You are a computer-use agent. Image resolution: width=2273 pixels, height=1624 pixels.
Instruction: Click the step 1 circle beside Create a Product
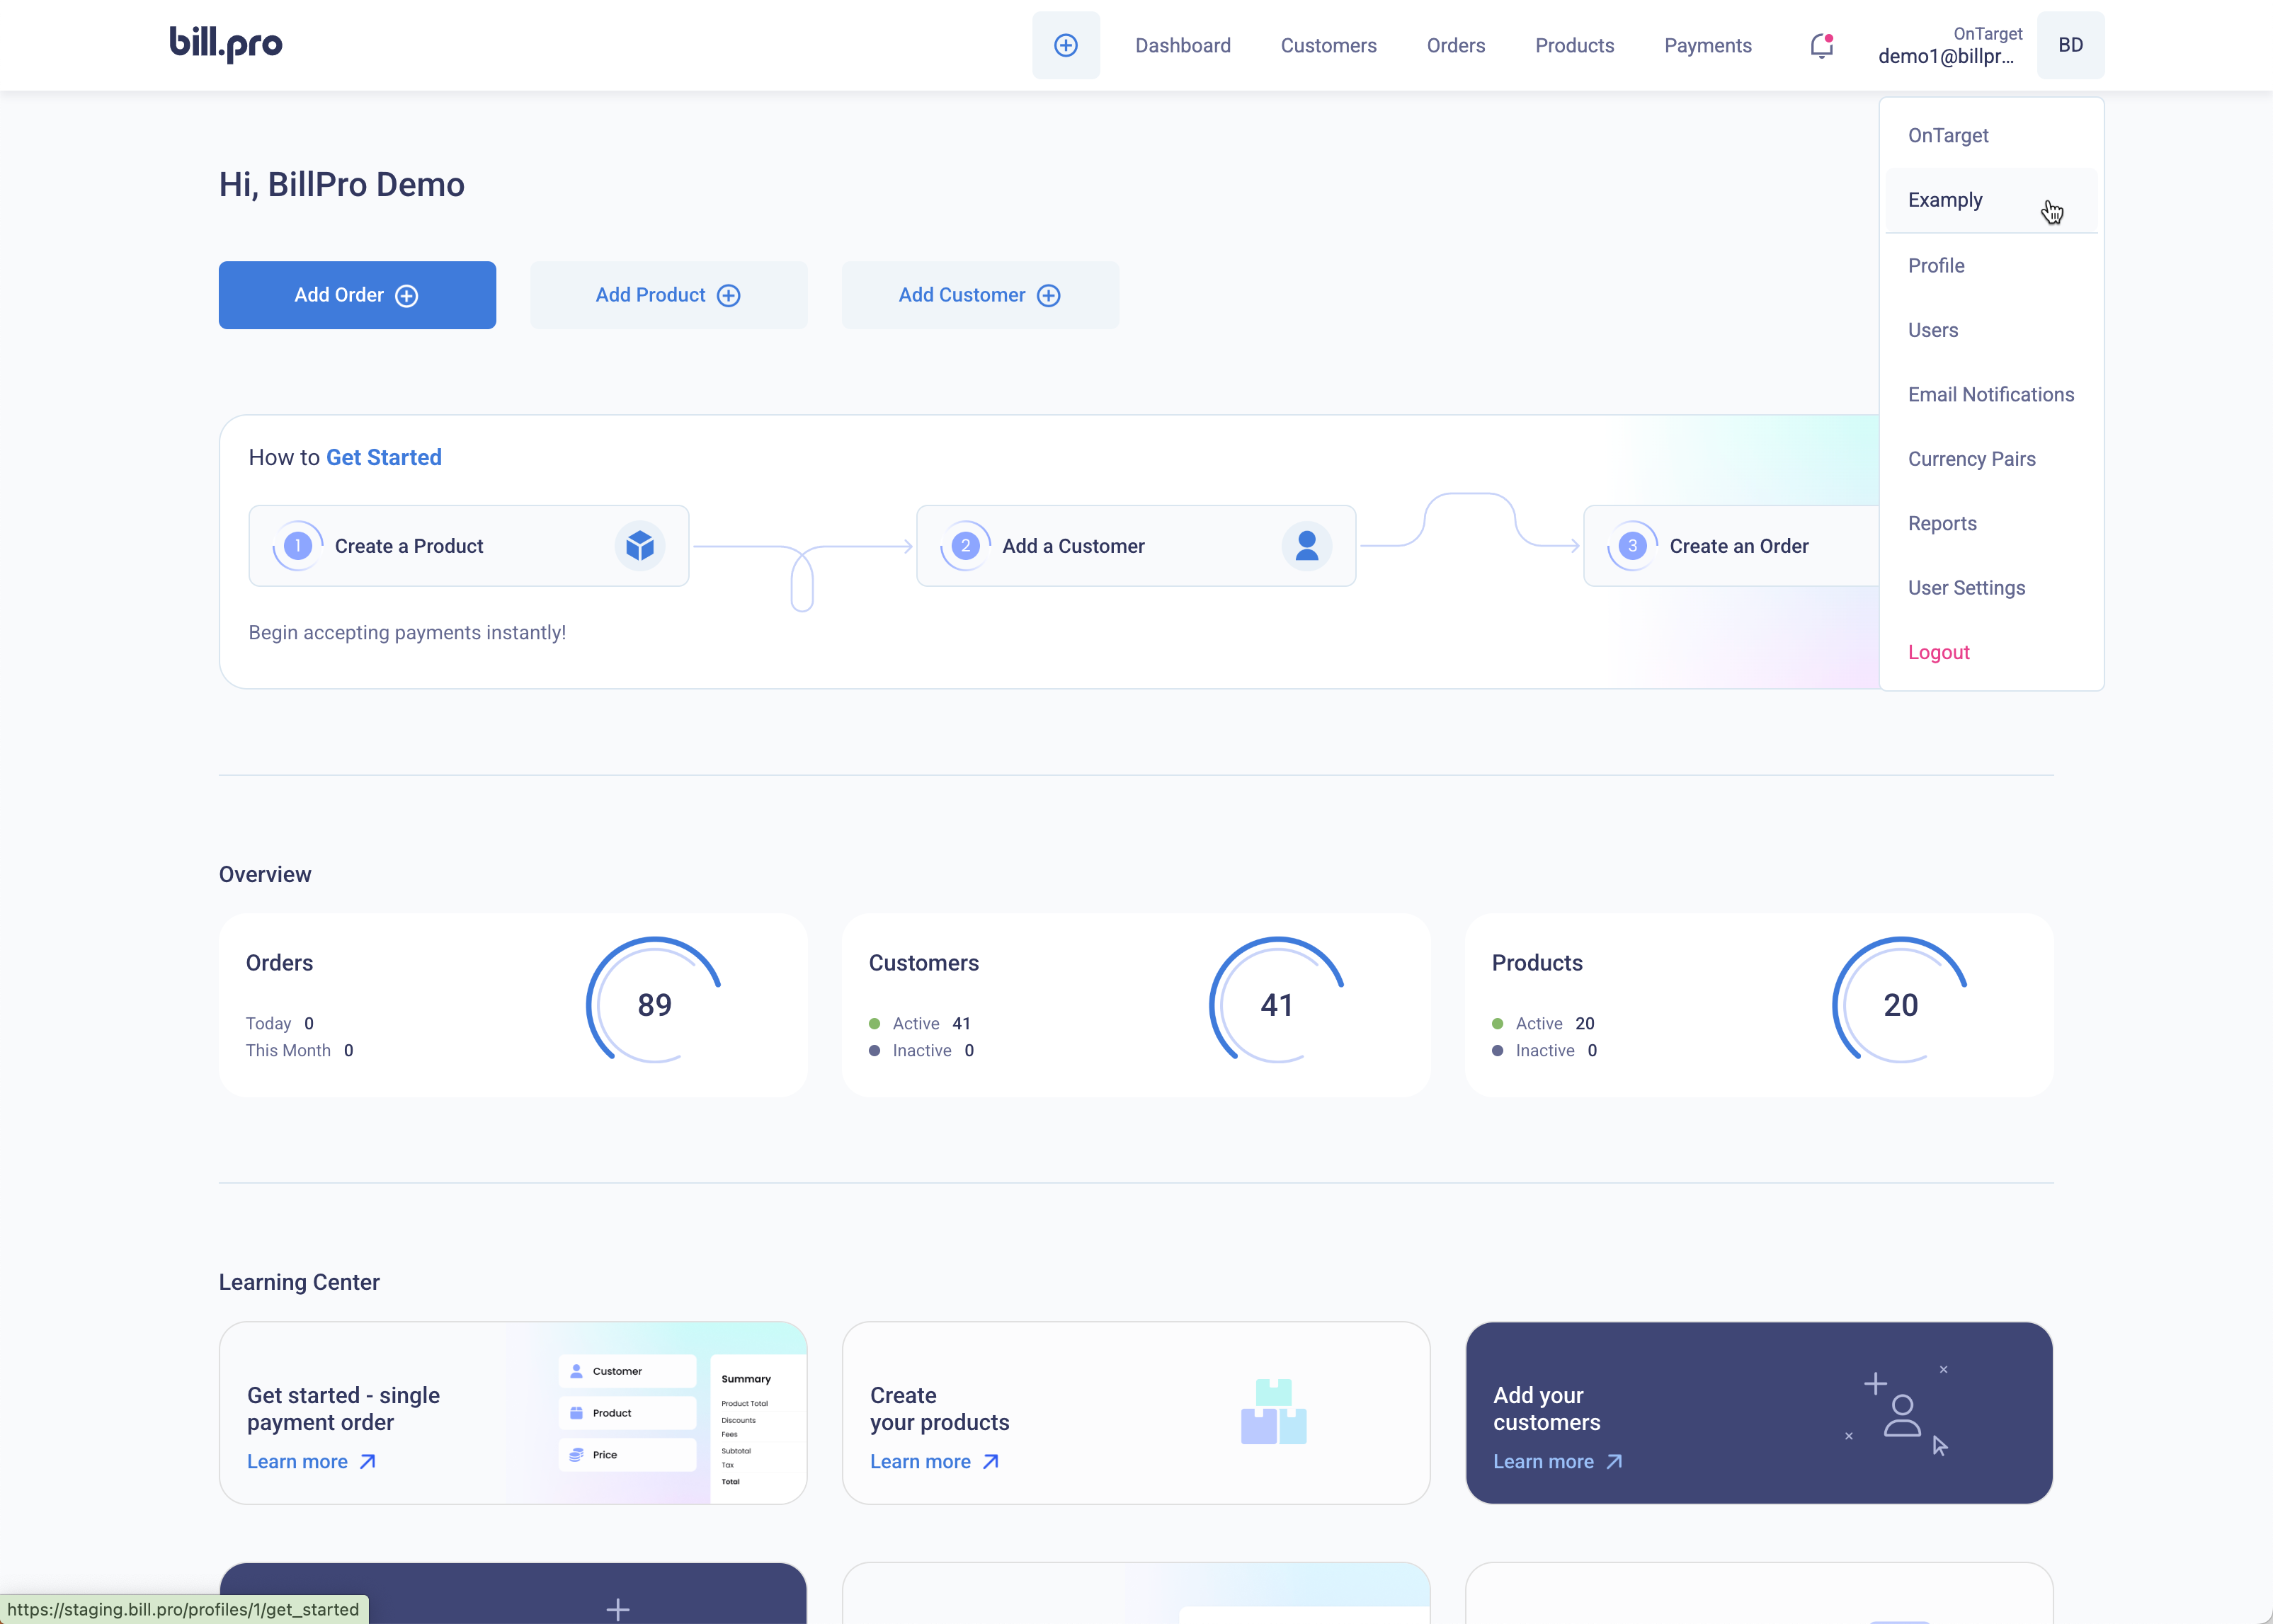tap(297, 545)
